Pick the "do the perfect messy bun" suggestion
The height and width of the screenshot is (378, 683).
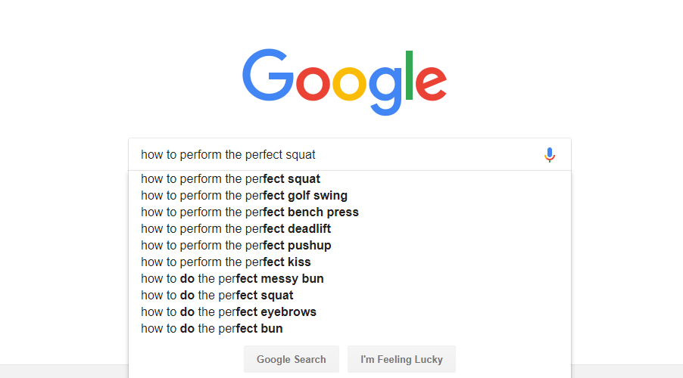[x=232, y=279]
